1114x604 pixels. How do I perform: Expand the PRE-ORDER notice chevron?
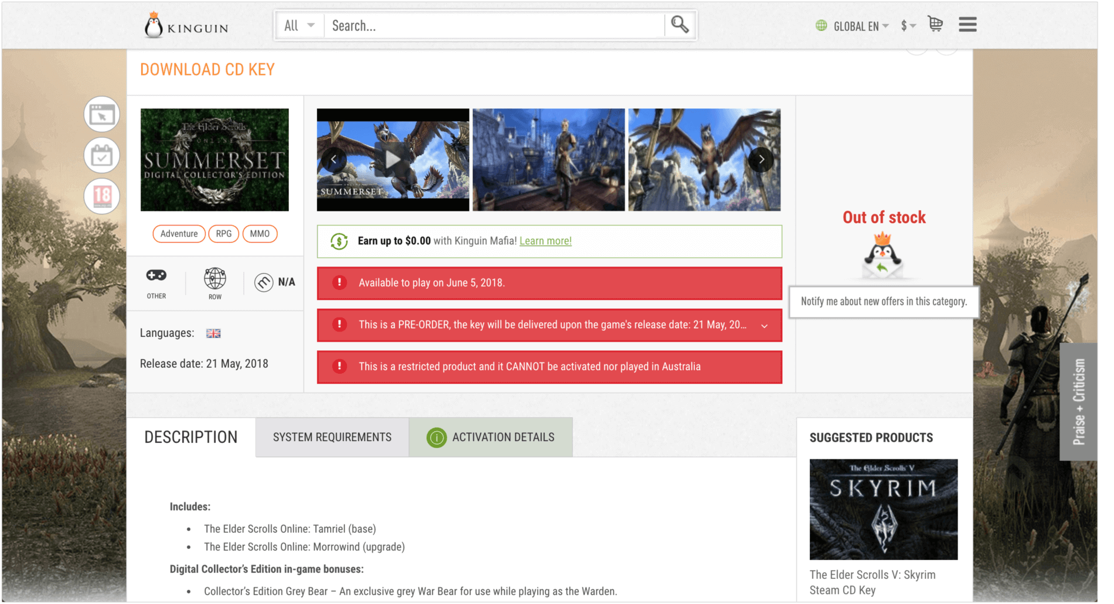coord(764,326)
